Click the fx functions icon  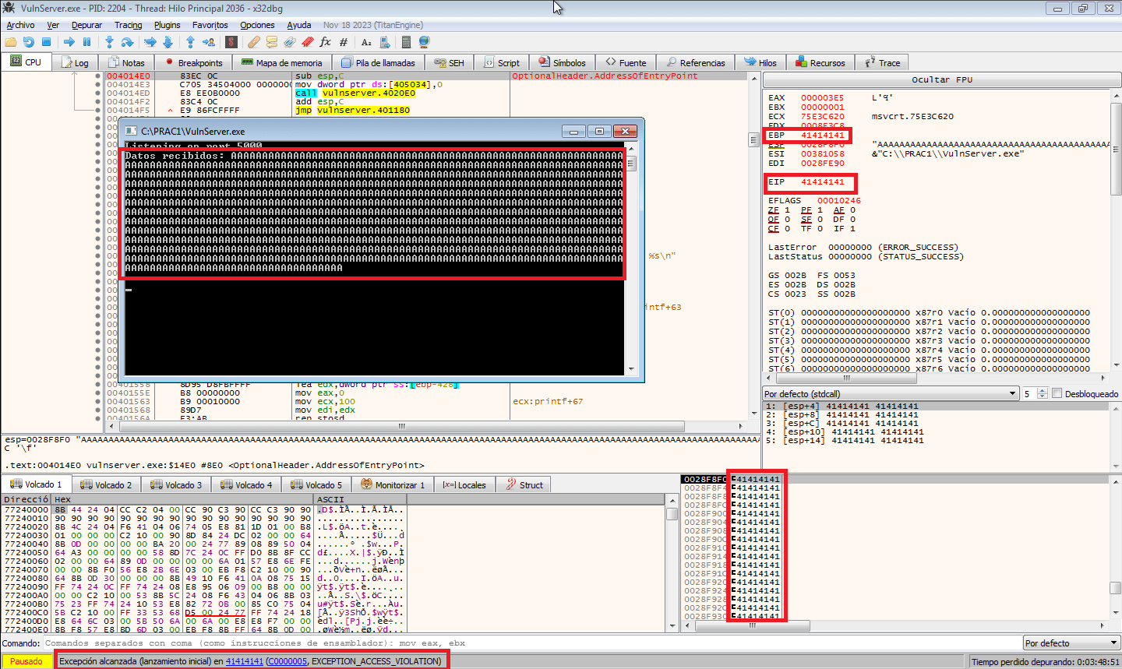pyautogui.click(x=326, y=42)
